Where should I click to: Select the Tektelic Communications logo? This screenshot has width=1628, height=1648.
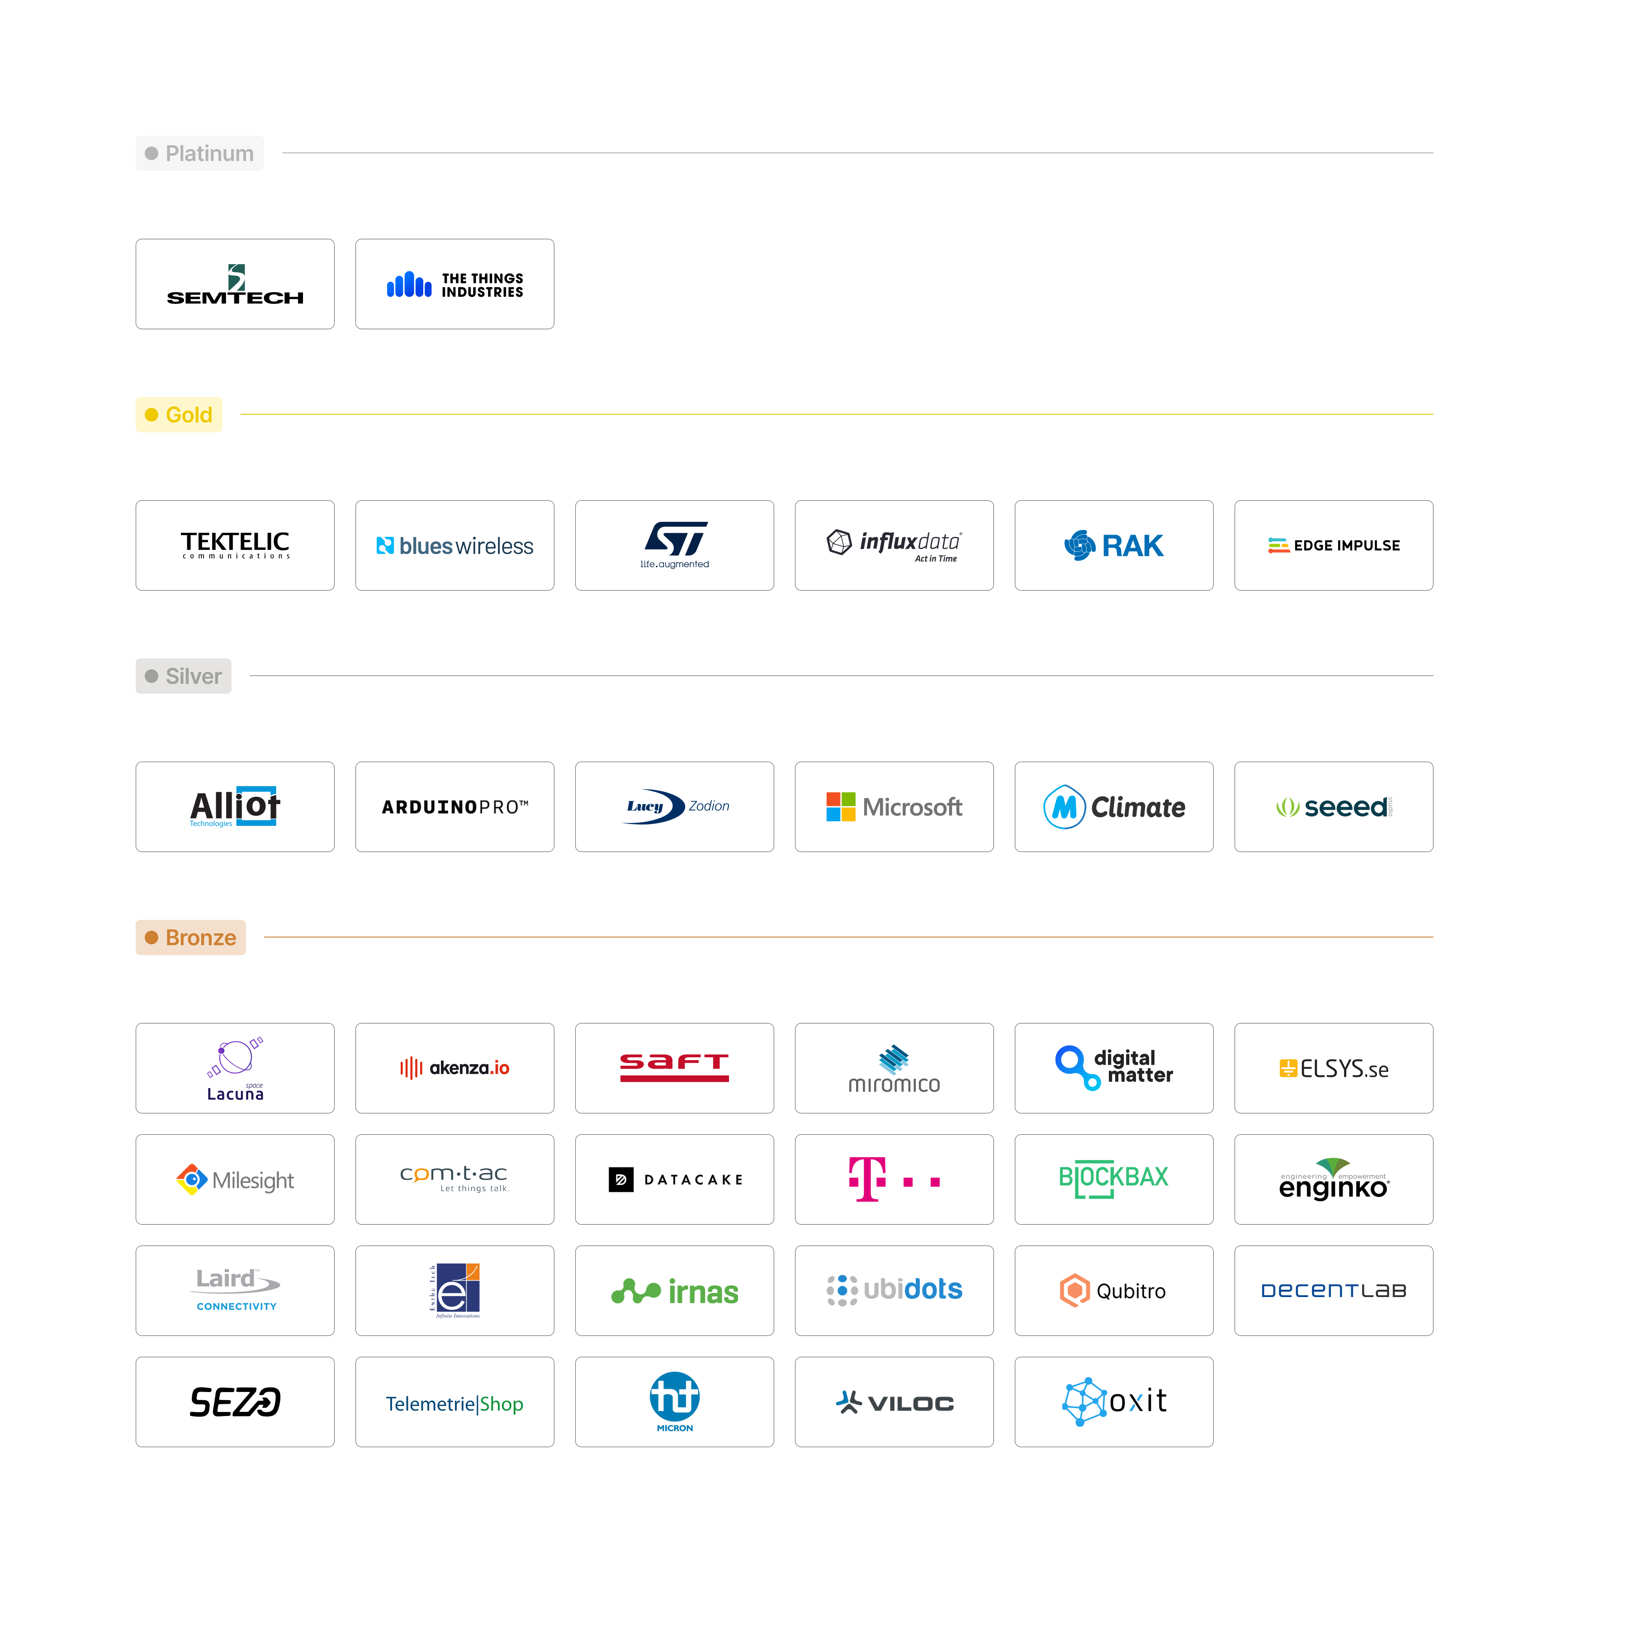coord(235,545)
